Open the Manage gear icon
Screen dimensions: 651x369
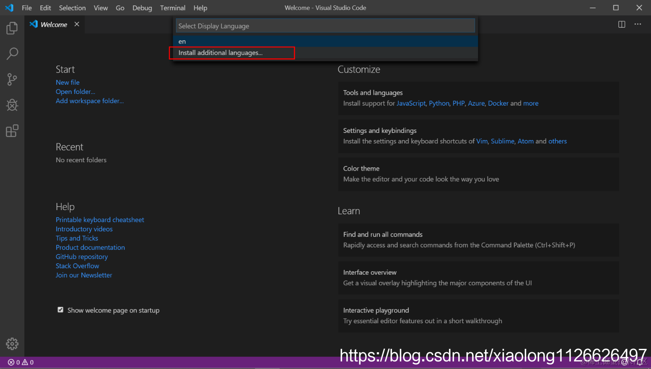point(12,344)
